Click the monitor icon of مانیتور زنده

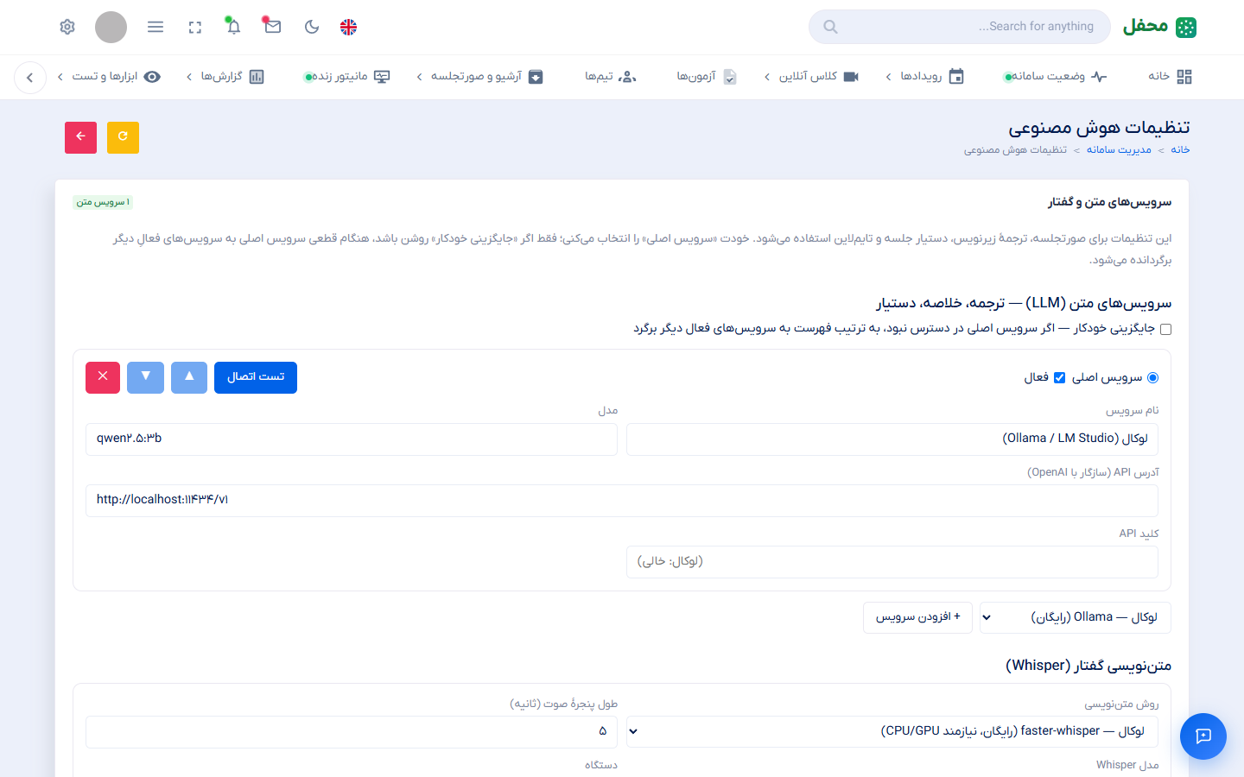[382, 77]
